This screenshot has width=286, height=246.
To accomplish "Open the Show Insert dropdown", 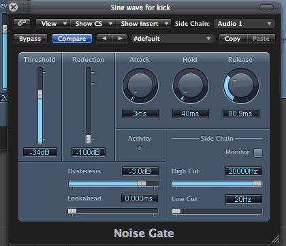I will coord(144,24).
